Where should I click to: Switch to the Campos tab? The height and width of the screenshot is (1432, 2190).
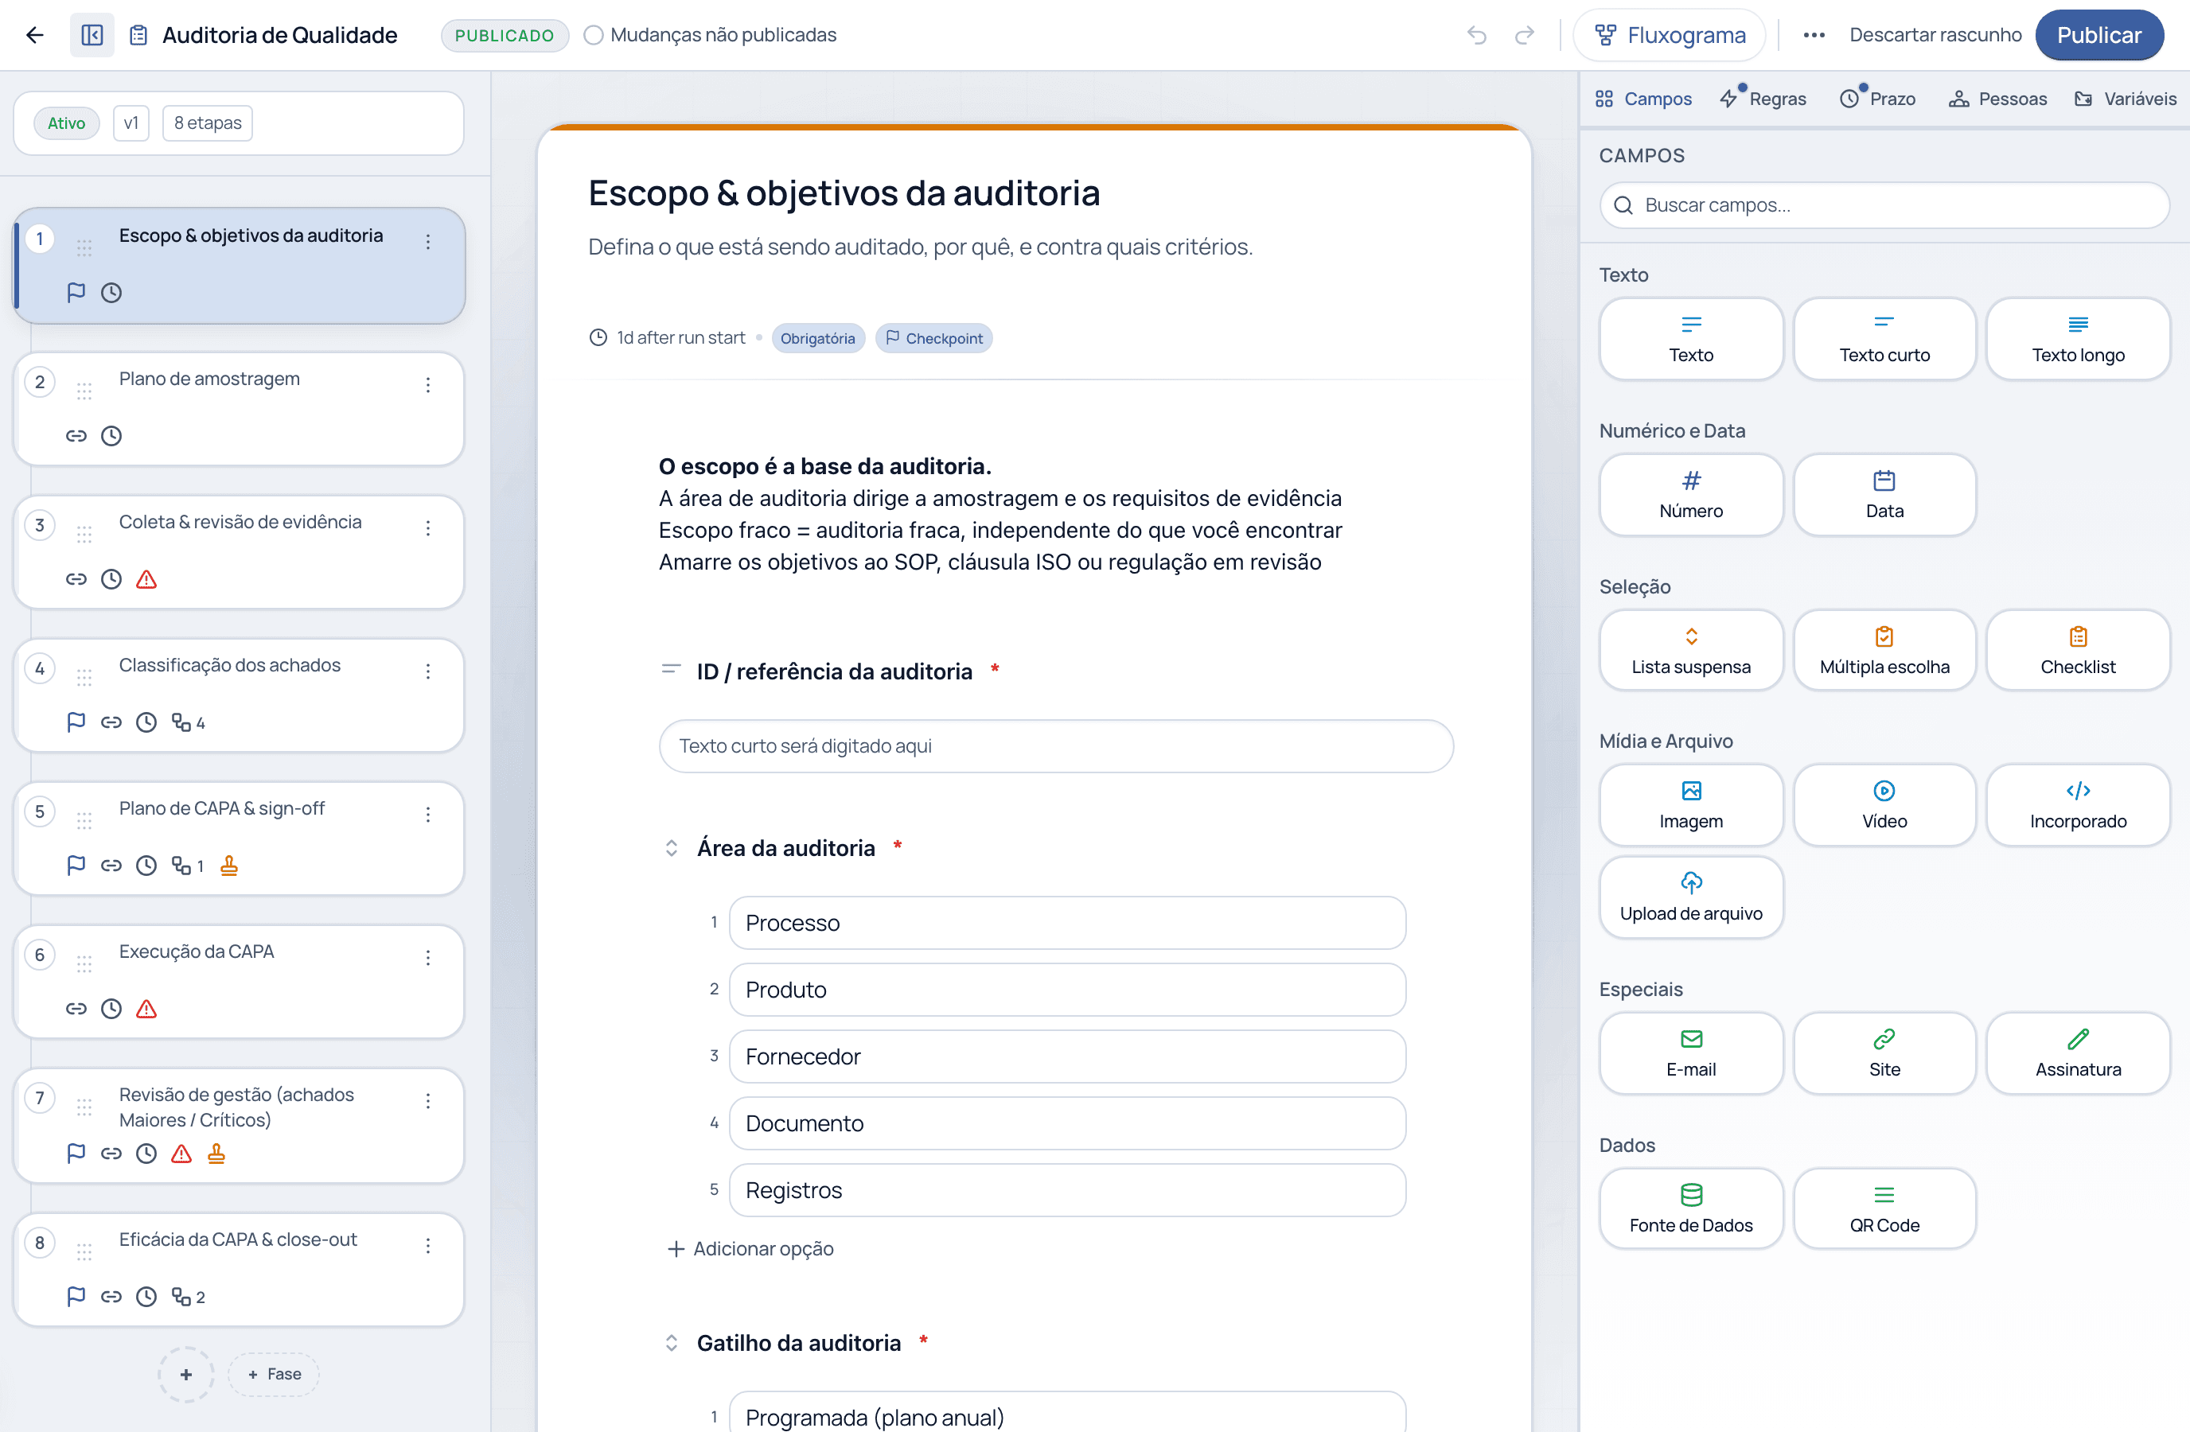coord(1643,99)
